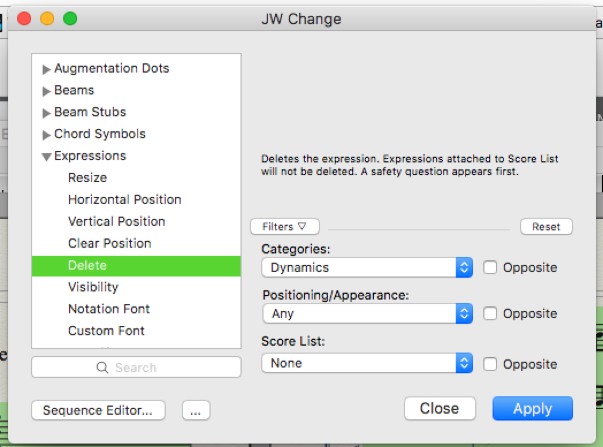603x447 pixels.
Task: Select the Visibility list item
Action: [x=93, y=287]
